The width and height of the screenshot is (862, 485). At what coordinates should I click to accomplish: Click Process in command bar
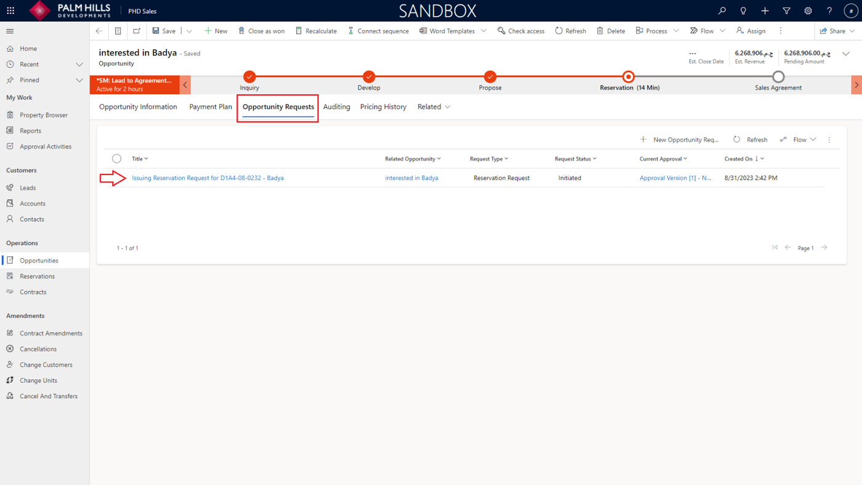click(x=651, y=31)
